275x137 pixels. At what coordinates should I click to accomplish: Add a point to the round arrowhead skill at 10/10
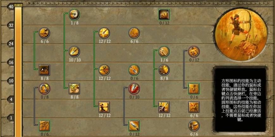pyautogui.click(x=74, y=52)
